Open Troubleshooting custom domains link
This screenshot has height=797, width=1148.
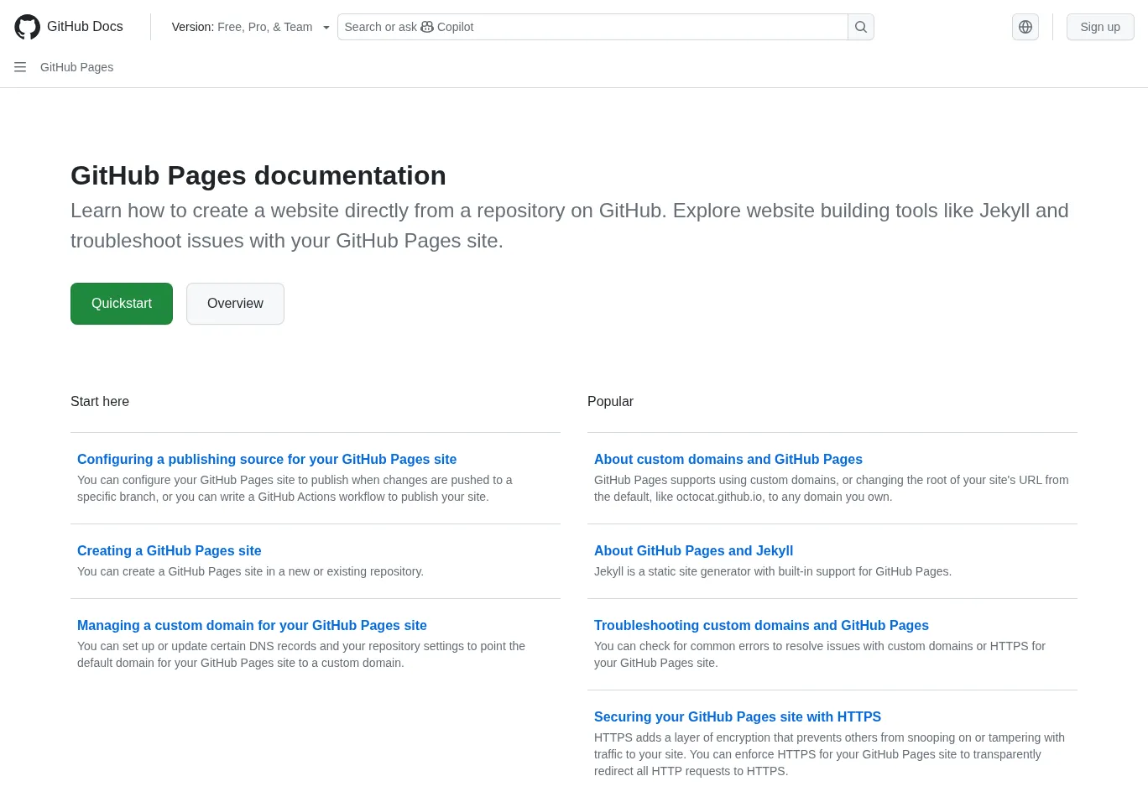(761, 625)
